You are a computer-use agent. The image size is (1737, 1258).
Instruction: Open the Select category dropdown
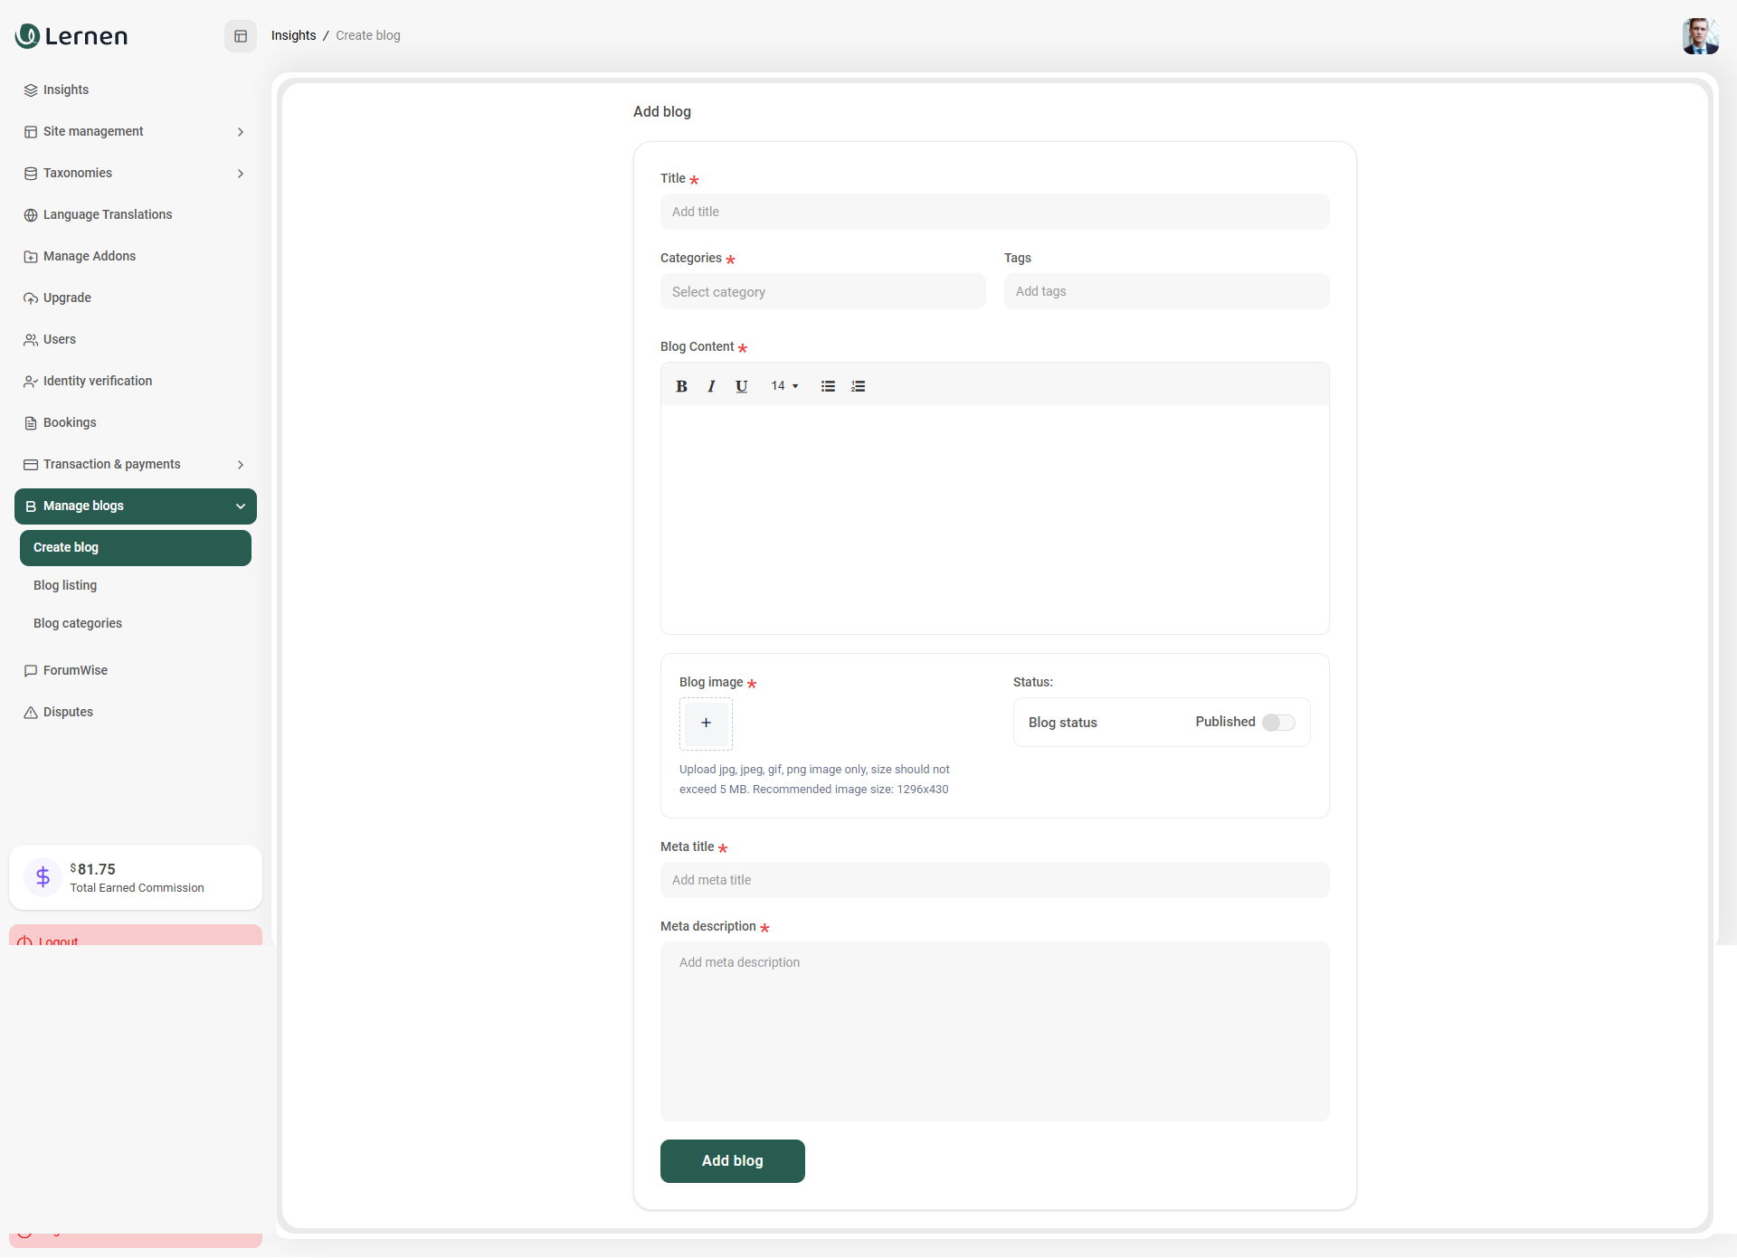[x=822, y=292]
